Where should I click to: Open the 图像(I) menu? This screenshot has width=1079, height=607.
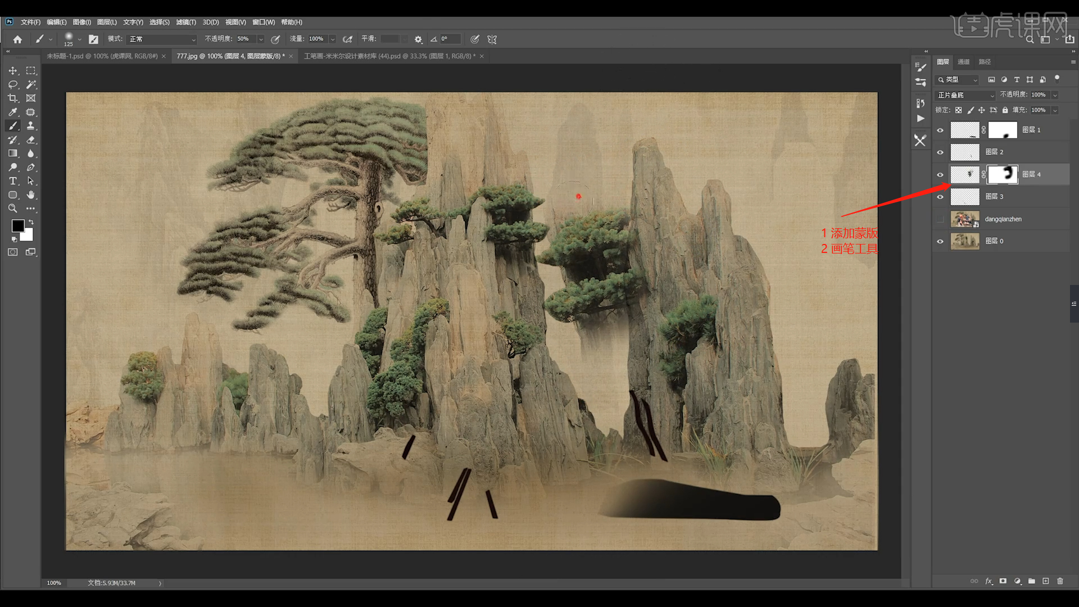tap(81, 22)
